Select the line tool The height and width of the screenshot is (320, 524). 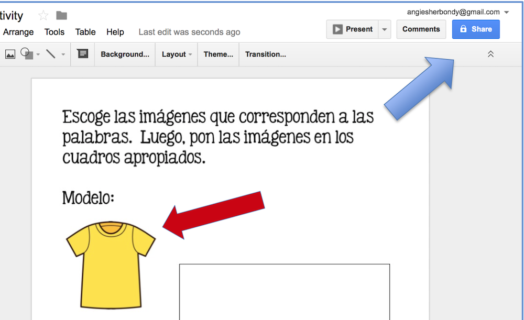51,54
